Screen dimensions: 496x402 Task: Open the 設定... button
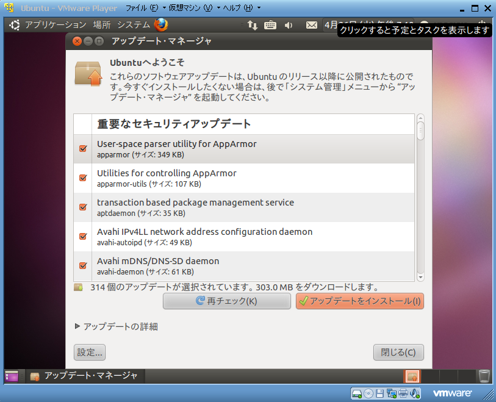(90, 352)
